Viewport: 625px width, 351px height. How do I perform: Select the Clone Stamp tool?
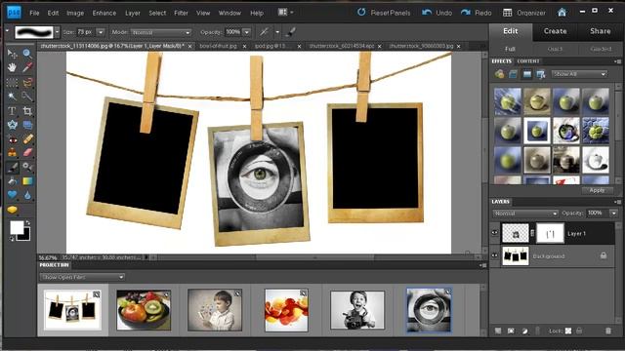point(12,153)
